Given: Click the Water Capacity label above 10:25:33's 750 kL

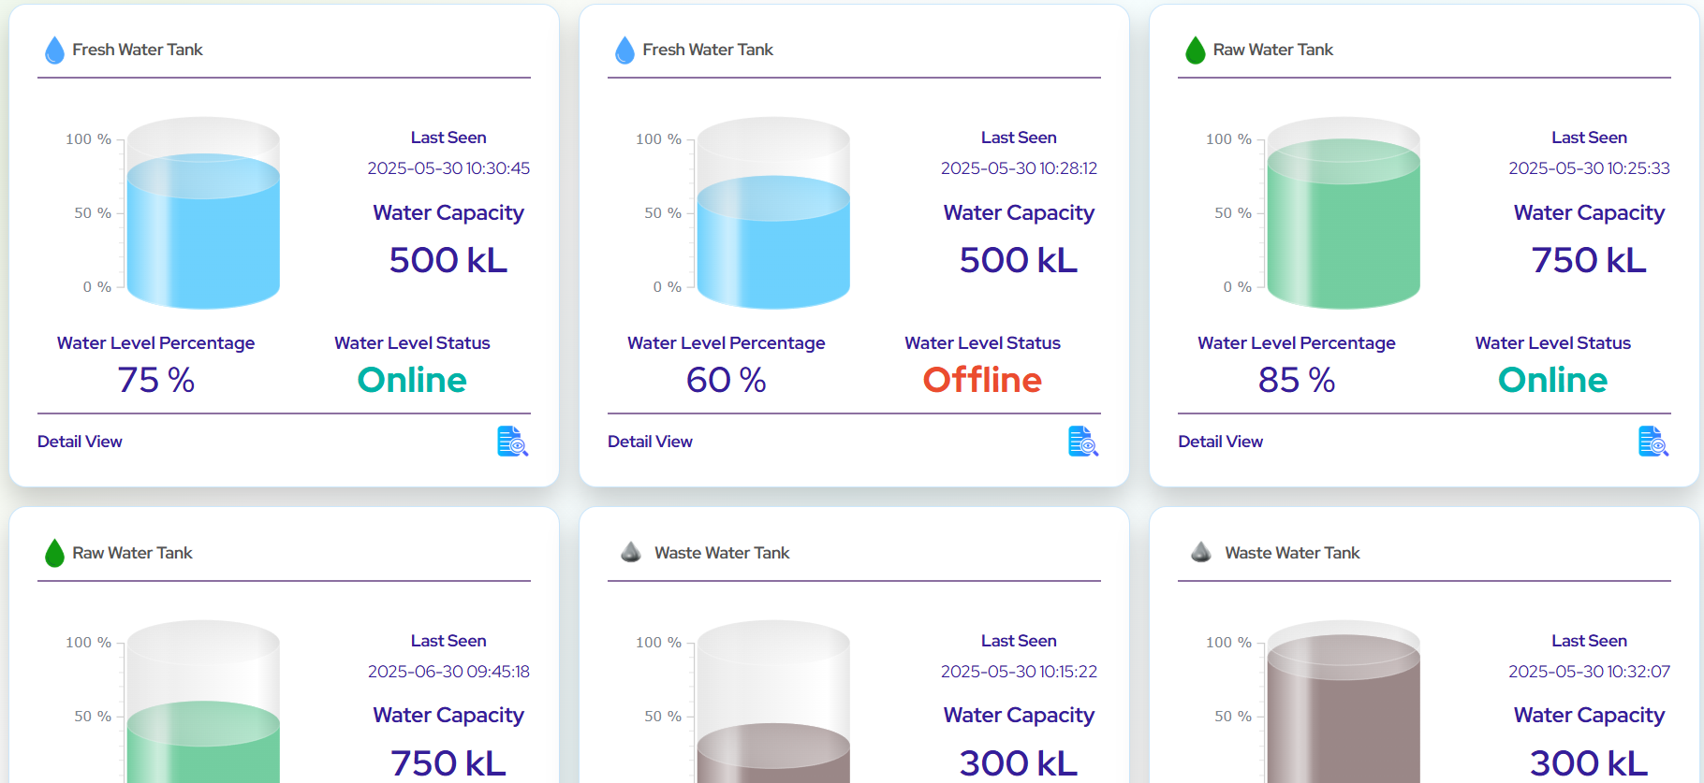Looking at the screenshot, I should point(1589,213).
